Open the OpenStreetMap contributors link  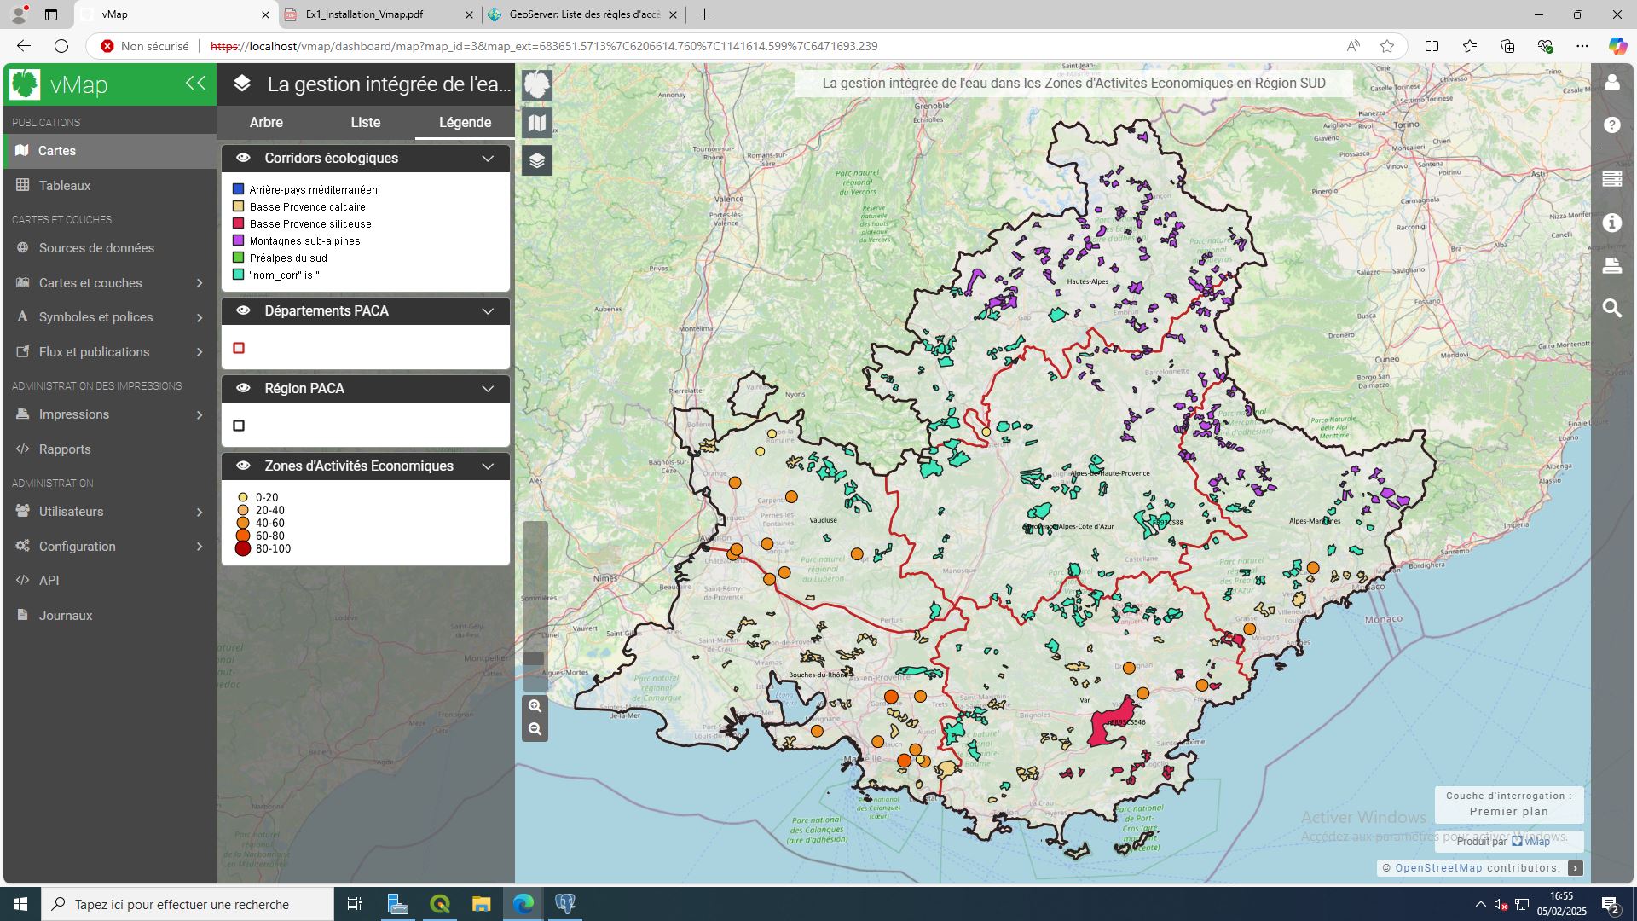click(x=1438, y=868)
